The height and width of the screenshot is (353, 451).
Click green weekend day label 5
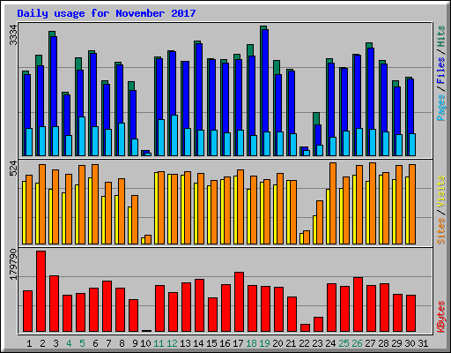click(82, 343)
